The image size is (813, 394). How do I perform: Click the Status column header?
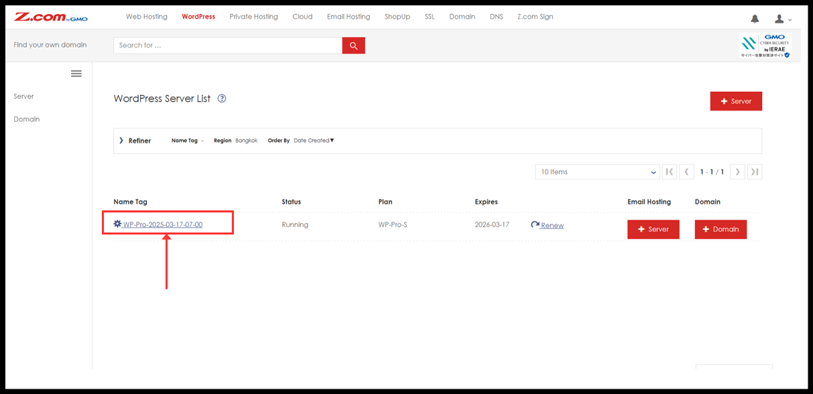click(292, 202)
